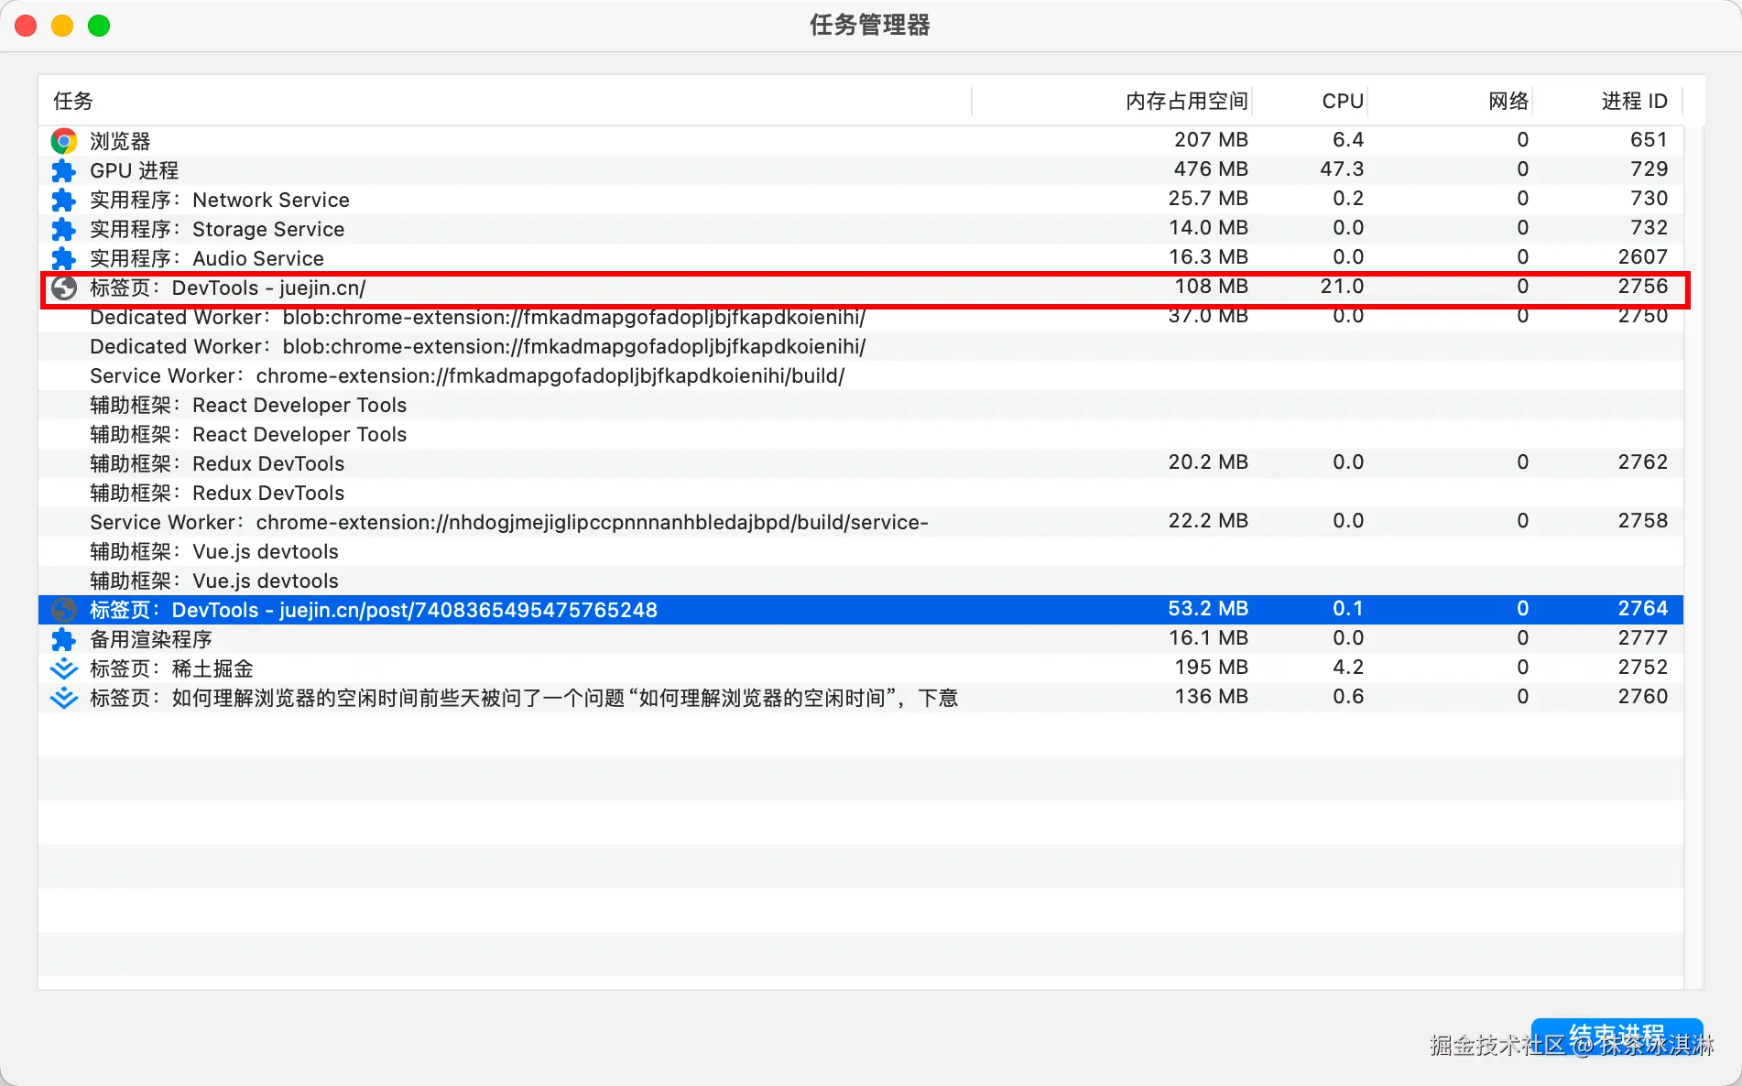The width and height of the screenshot is (1742, 1086).
Task: Select the highlighted DevTools juejin.cn/post/7408365495475765248 row
Action: [x=861, y=610]
